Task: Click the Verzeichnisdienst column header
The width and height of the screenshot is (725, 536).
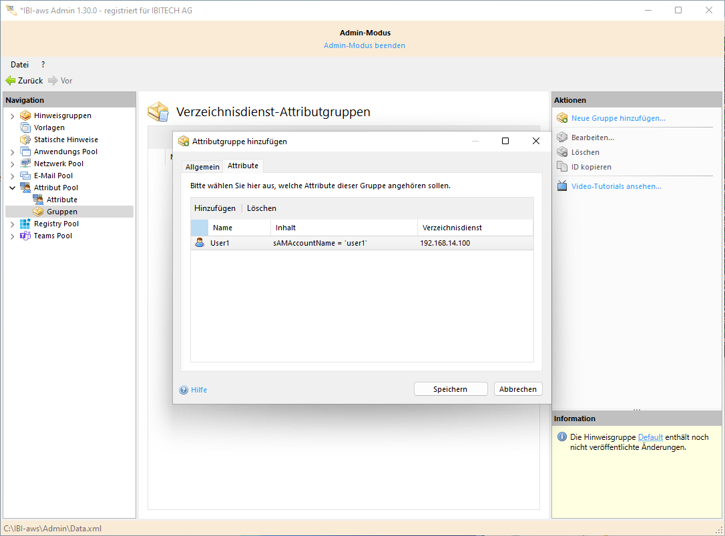Action: pos(452,228)
